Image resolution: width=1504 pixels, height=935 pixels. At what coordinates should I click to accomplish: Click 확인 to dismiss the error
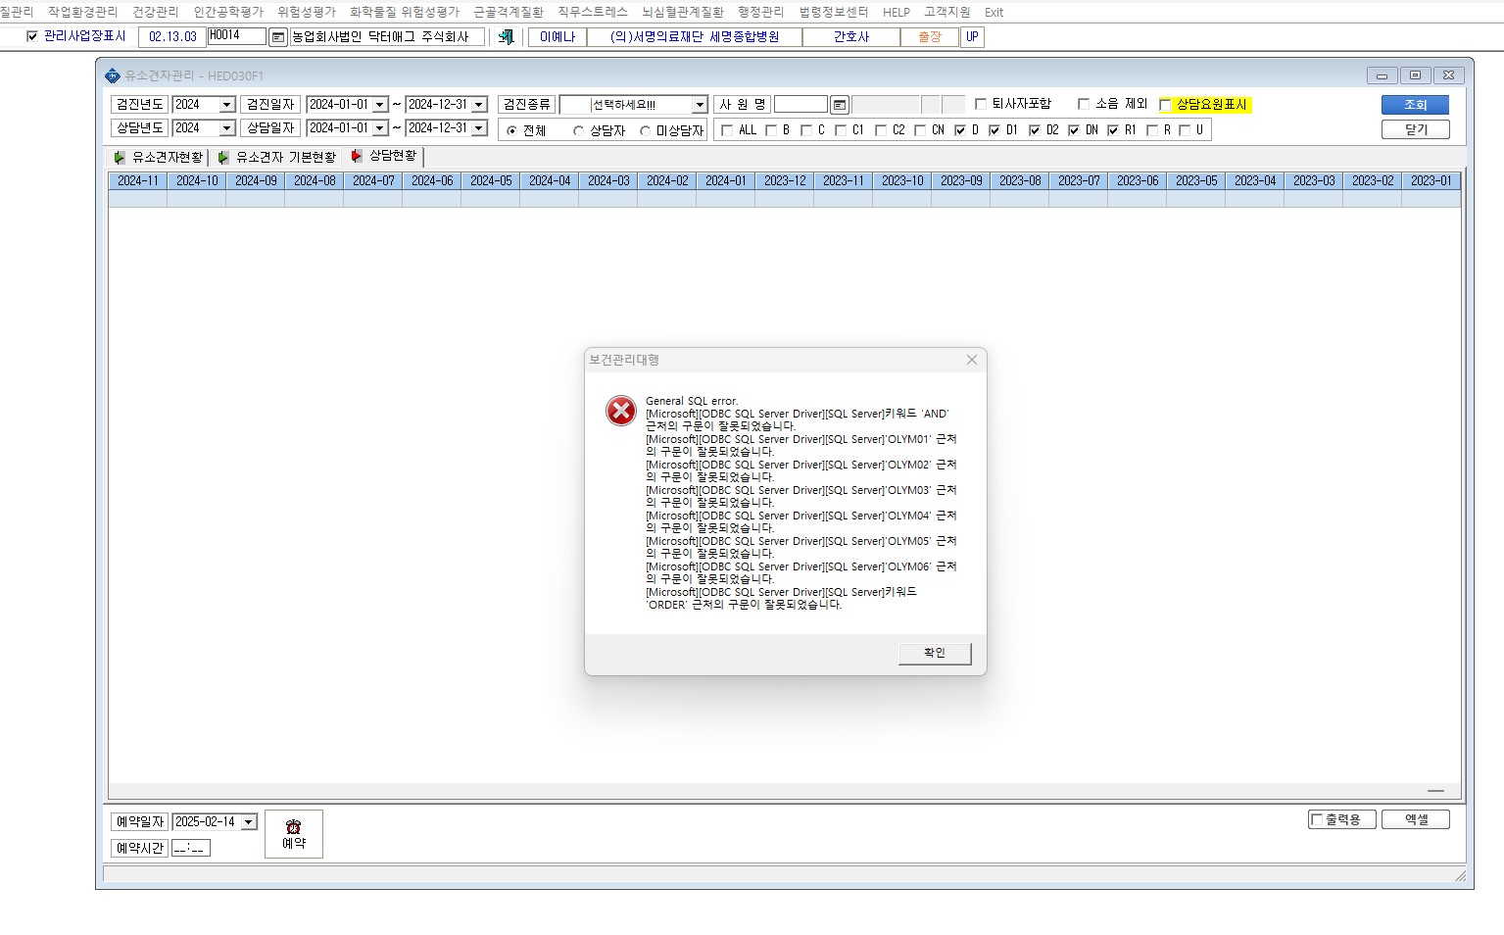[x=935, y=653]
